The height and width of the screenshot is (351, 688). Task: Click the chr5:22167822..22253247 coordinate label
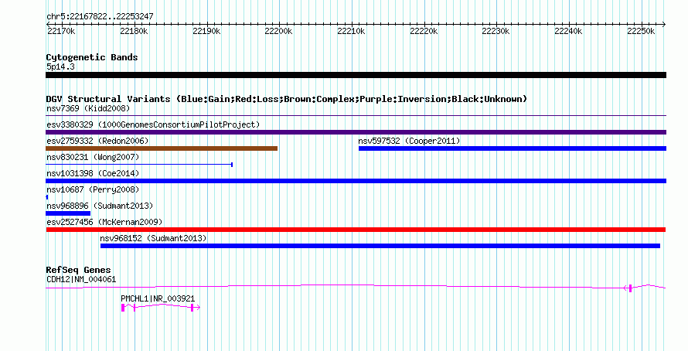click(x=100, y=17)
